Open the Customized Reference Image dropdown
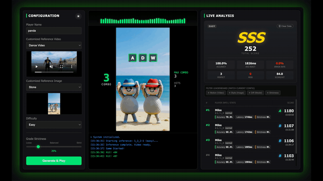This screenshot has height=181, width=323. pyautogui.click(x=54, y=87)
